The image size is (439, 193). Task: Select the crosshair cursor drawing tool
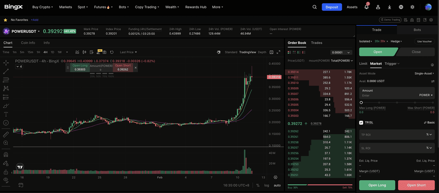(6, 63)
